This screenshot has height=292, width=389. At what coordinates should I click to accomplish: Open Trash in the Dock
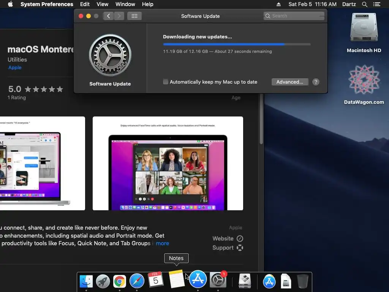click(303, 281)
